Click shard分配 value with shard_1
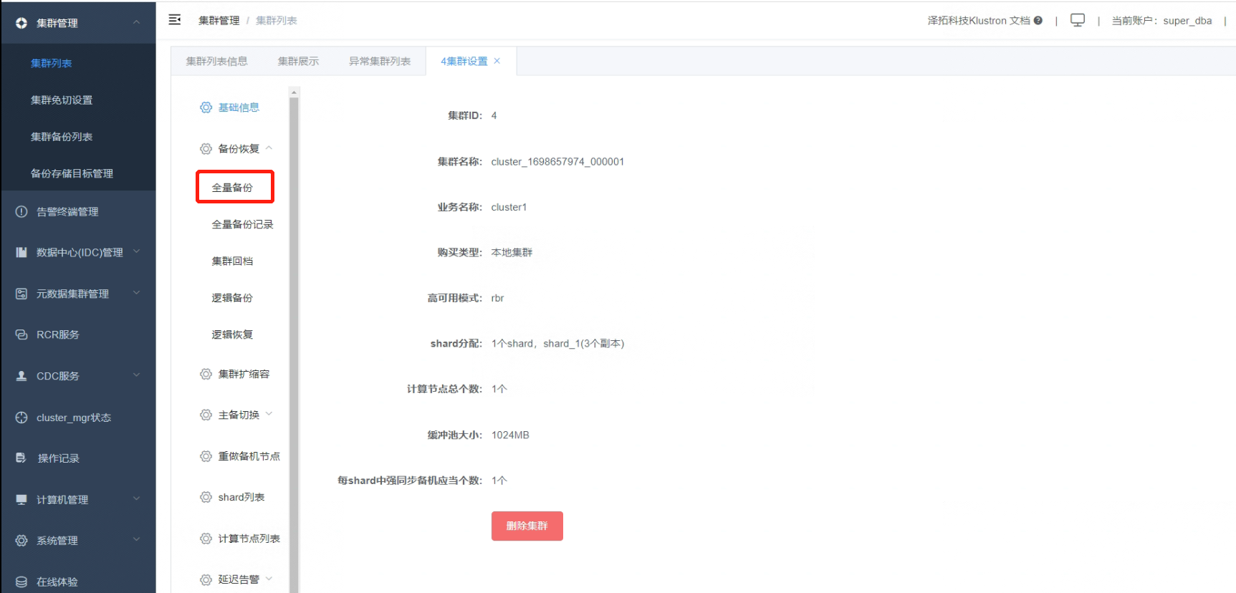Screen dimensions: 1236x593 click(557, 344)
